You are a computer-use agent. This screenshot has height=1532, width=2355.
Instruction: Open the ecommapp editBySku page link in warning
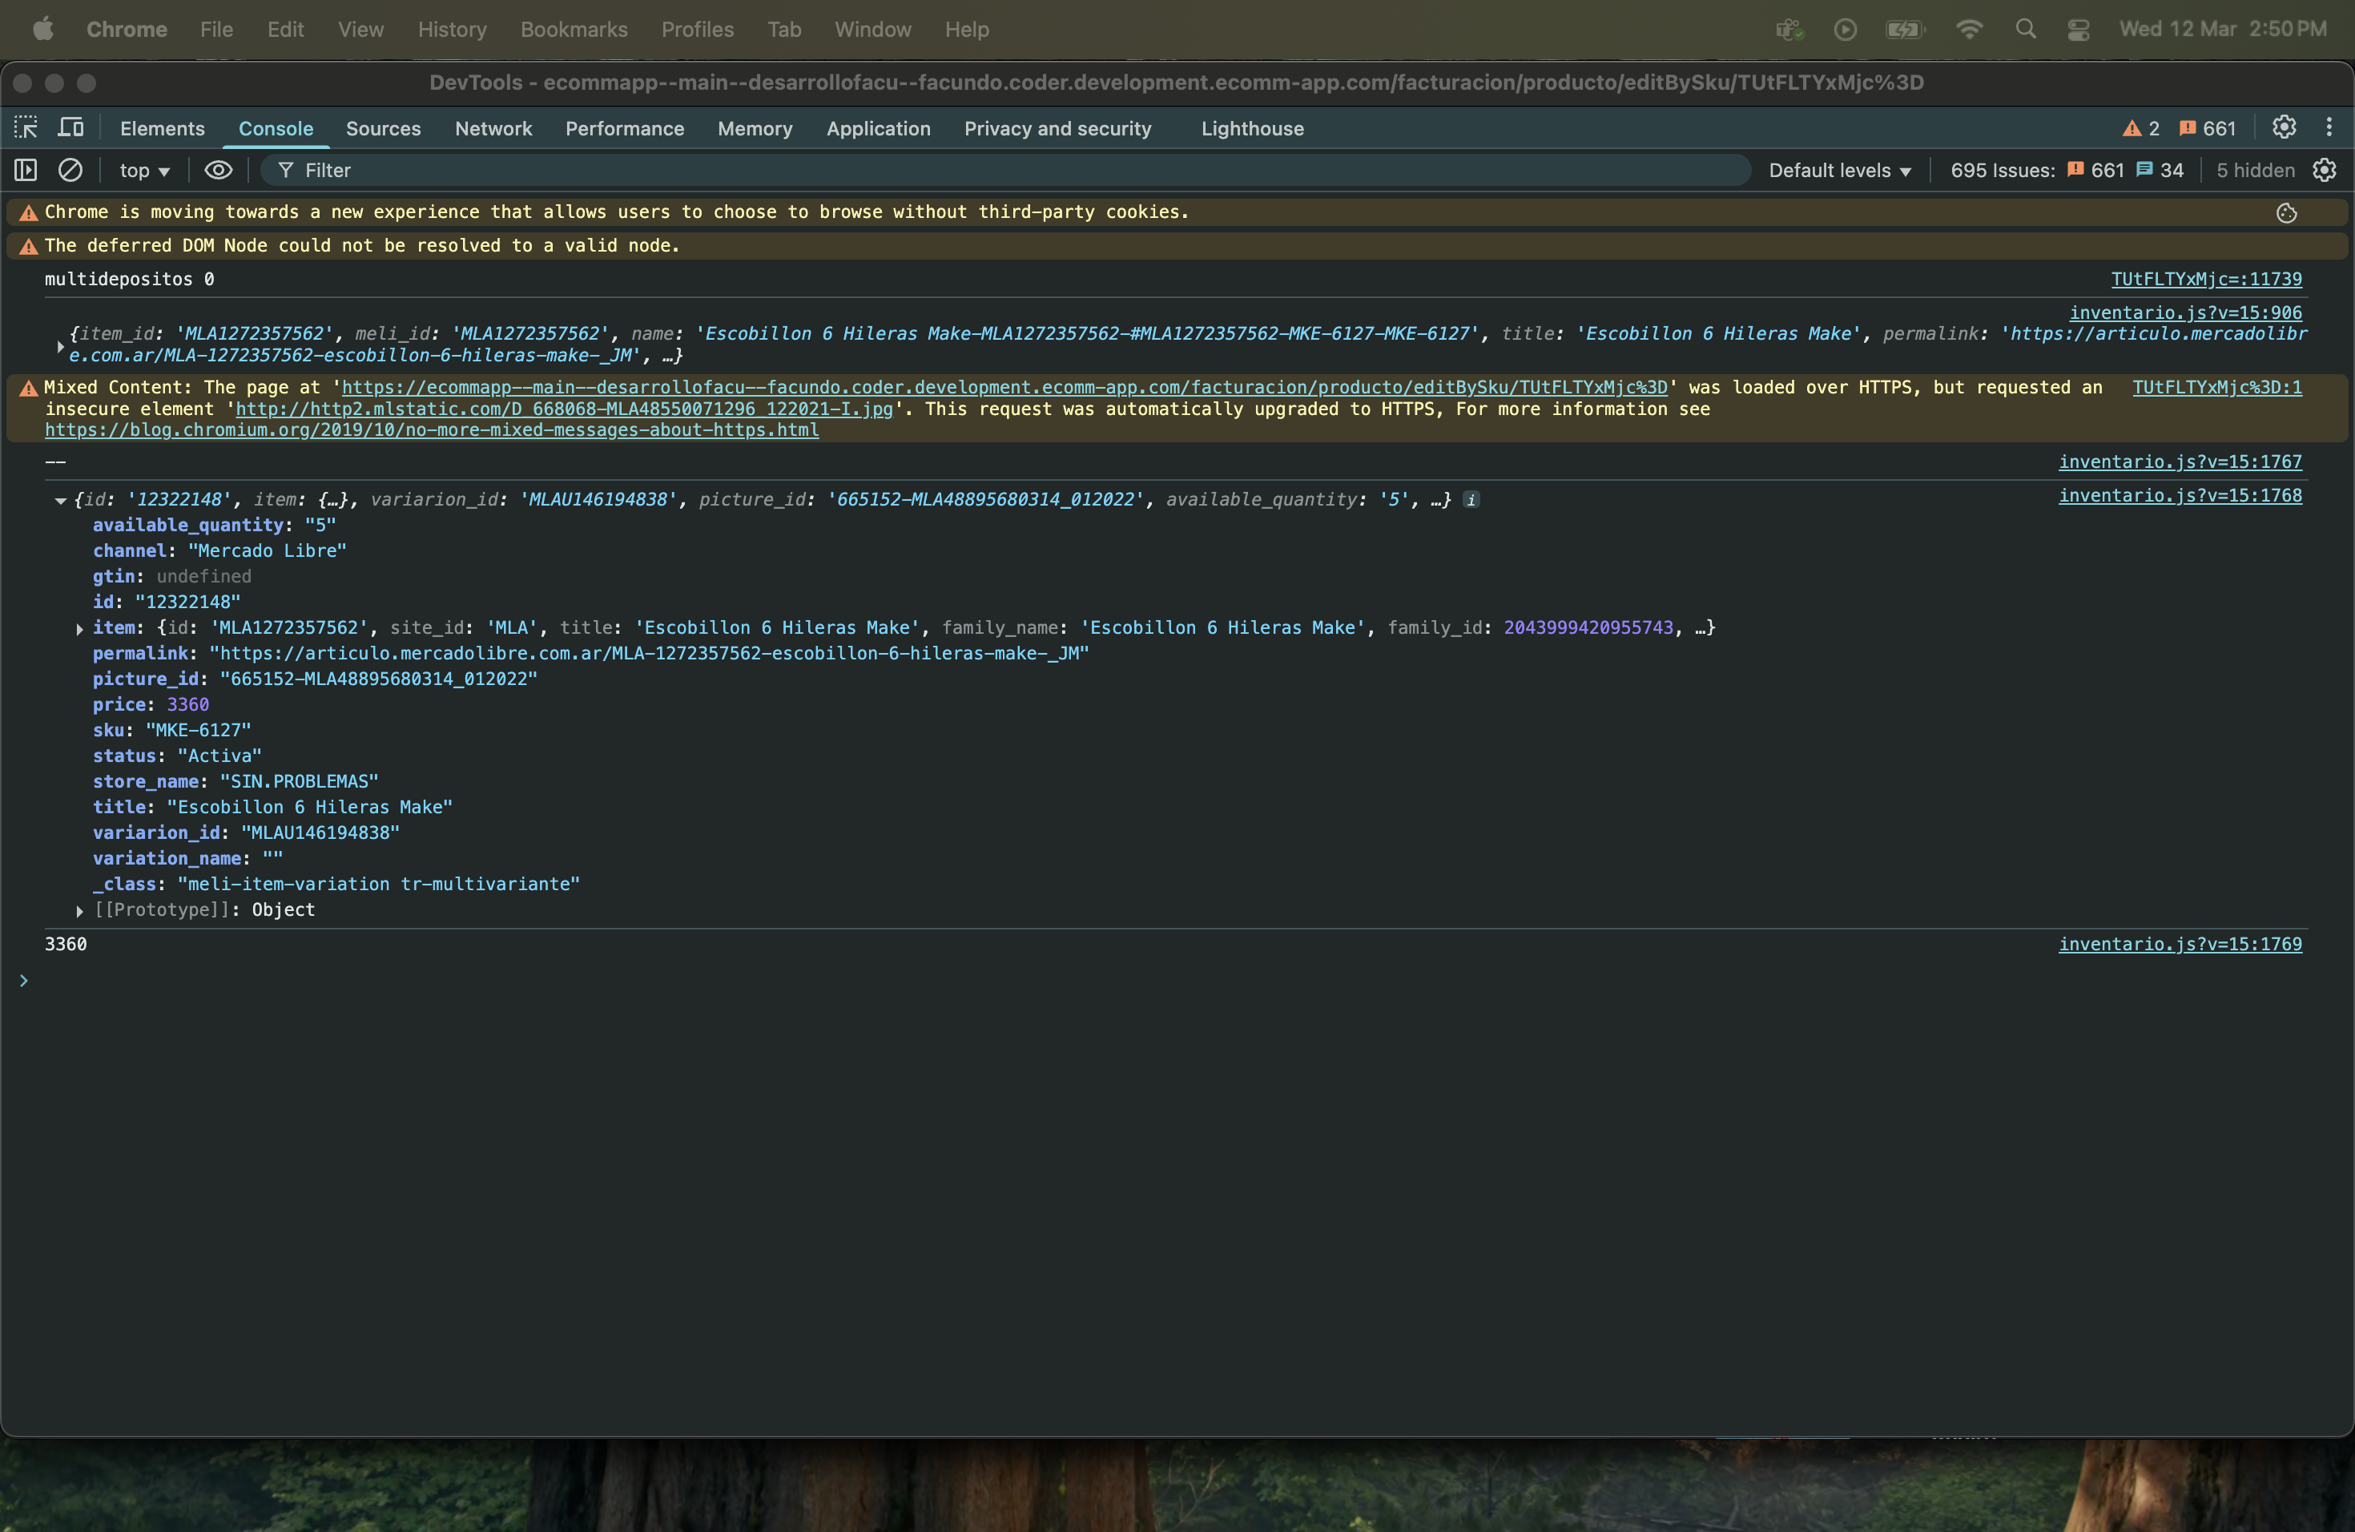click(x=1004, y=388)
